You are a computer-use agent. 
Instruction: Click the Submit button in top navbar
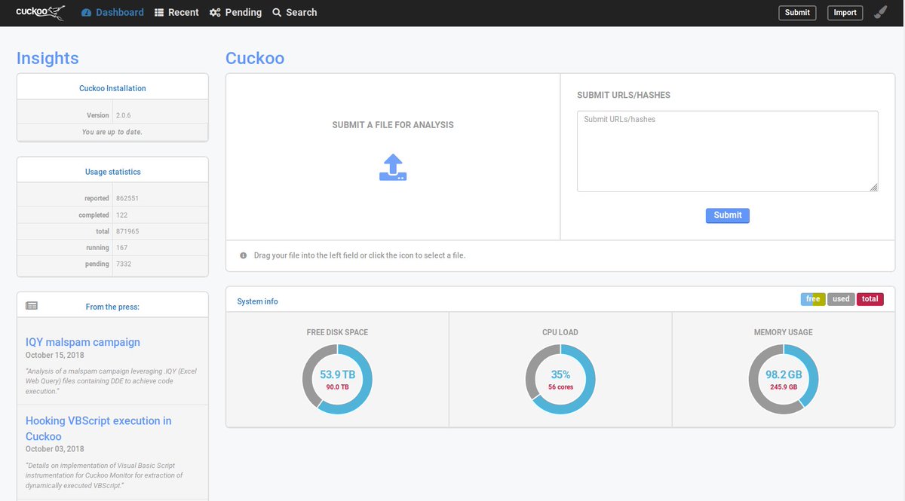tap(797, 12)
